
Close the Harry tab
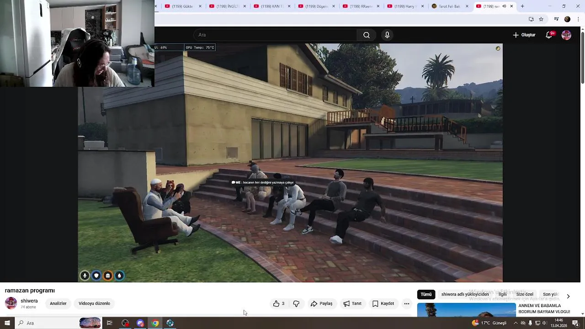pos(423,6)
